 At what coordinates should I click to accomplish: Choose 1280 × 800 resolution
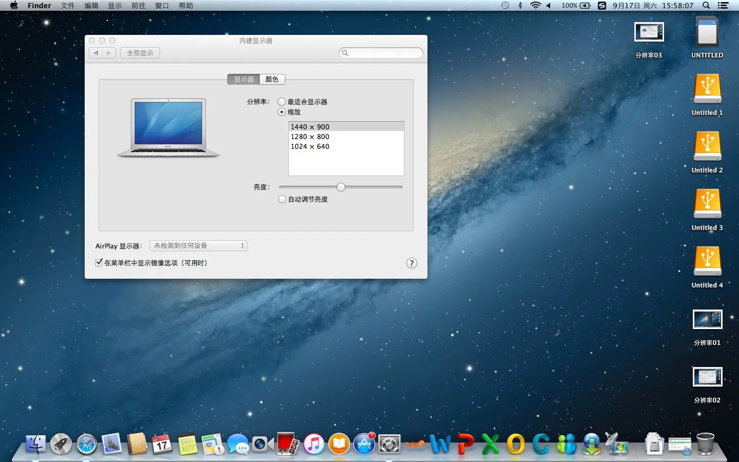coord(310,137)
